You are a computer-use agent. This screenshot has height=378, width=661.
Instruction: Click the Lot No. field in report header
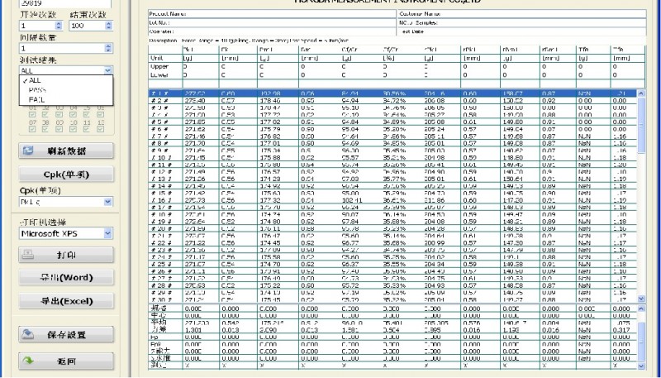272,23
